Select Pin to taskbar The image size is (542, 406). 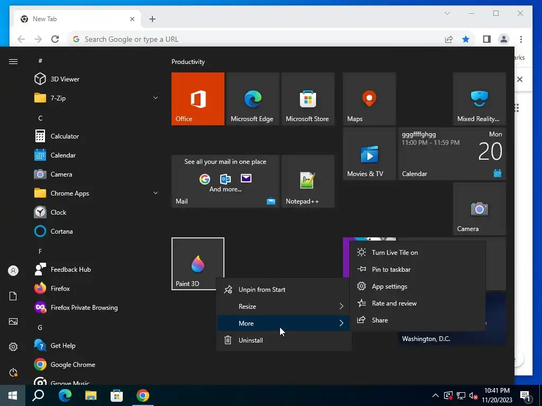click(418, 269)
